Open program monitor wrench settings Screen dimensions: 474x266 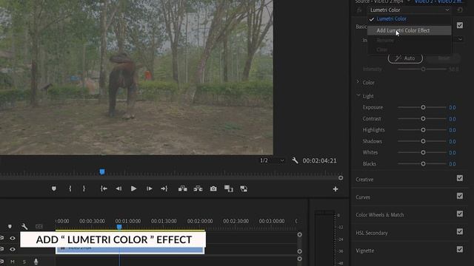point(295,160)
